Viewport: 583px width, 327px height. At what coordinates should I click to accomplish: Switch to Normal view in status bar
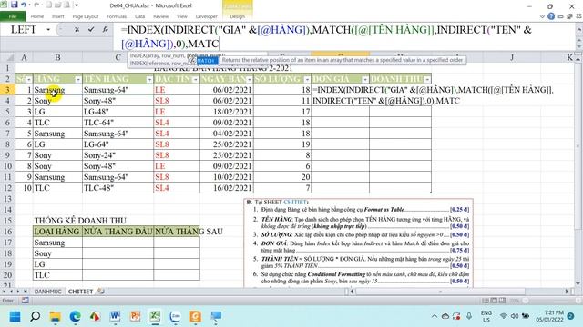tap(486, 301)
